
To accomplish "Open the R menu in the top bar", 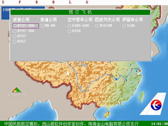I will click(x=37, y=2).
